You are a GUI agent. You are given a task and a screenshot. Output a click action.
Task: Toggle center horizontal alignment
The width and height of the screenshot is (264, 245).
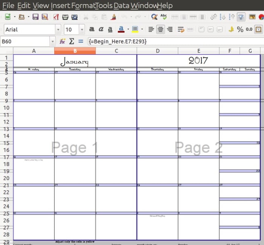coord(160,29)
